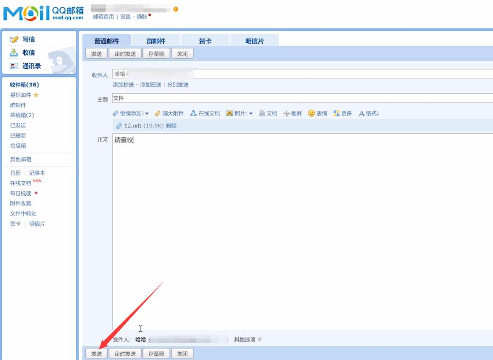Click the 文档 page icon
Viewport: 493px width, 360px height.
pyautogui.click(x=262, y=113)
